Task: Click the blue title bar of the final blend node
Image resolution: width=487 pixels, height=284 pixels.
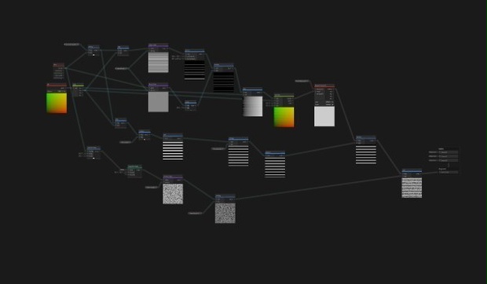Action: coord(412,170)
